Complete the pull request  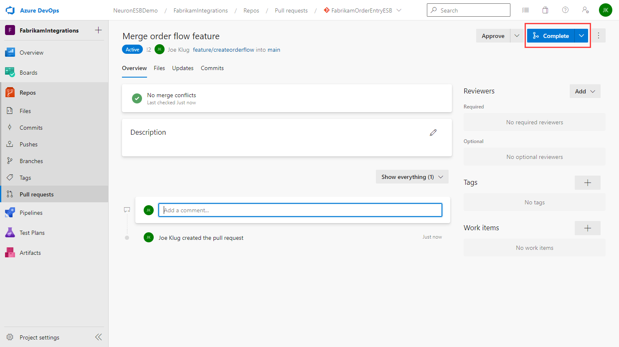[x=551, y=36]
